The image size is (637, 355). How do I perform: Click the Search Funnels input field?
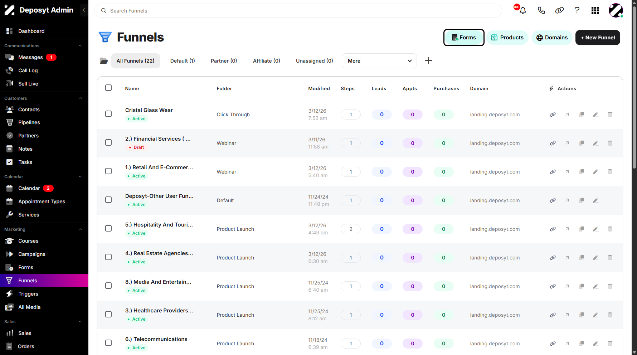coord(298,11)
